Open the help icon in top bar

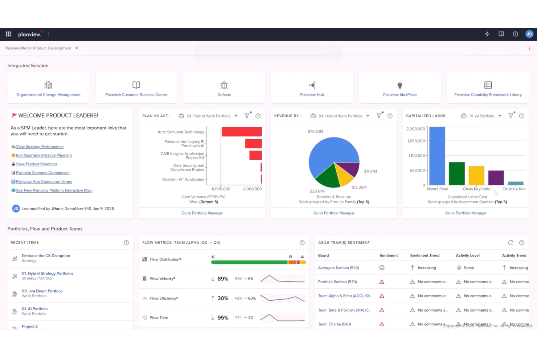pos(515,34)
